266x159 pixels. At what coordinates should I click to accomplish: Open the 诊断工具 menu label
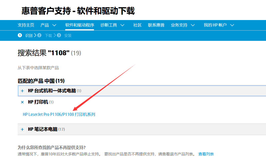pyautogui.click(x=109, y=25)
